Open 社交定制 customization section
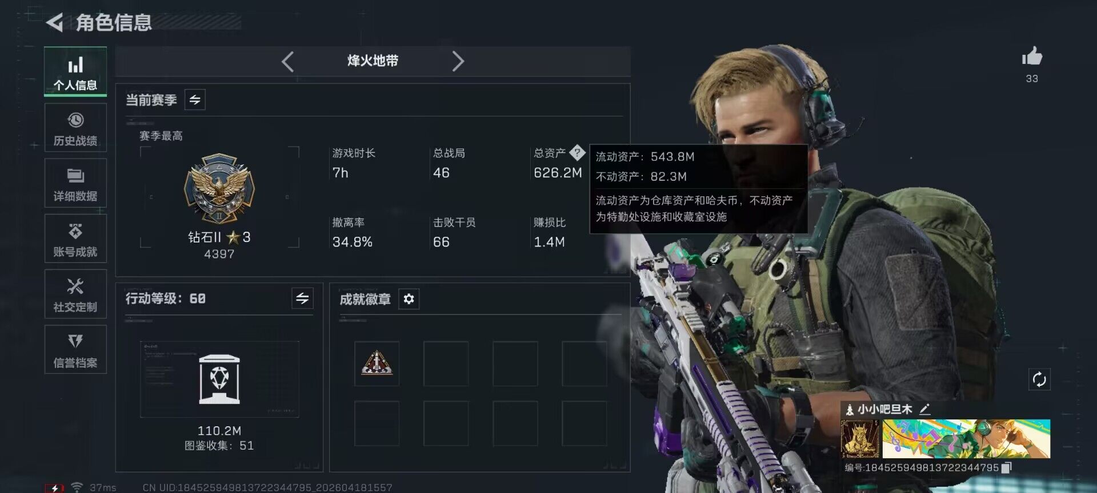The height and width of the screenshot is (493, 1097). pos(75,294)
